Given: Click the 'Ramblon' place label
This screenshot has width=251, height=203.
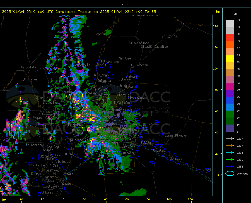Looking at the screenshot, I should [x=100, y=34].
